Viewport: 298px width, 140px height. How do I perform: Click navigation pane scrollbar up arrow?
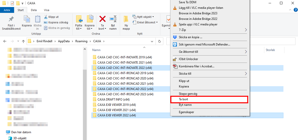click(85, 49)
